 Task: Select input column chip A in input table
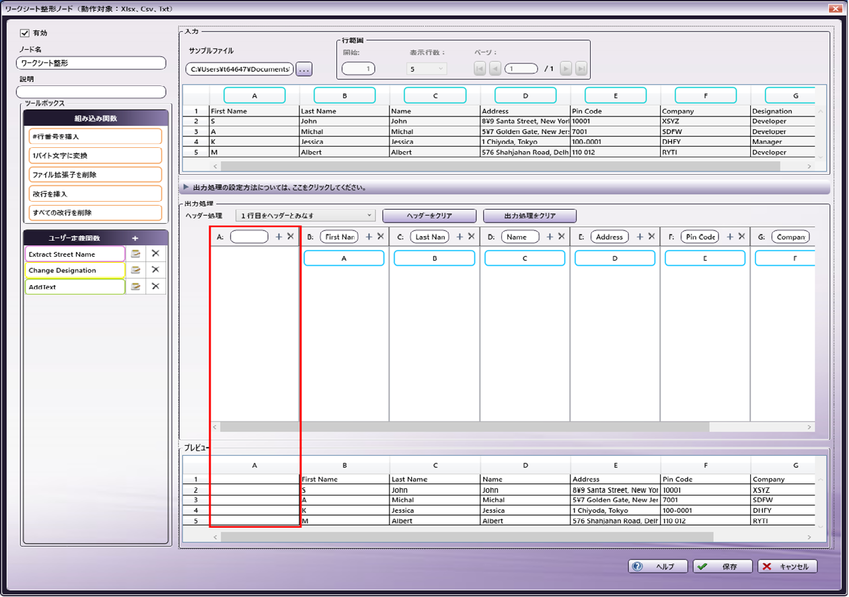(254, 95)
